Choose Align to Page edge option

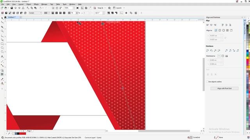point(220,30)
